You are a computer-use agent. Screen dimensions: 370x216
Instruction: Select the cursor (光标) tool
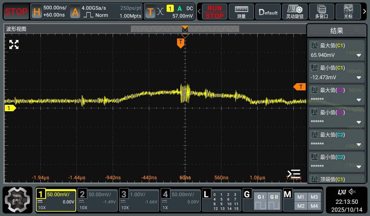point(348,12)
